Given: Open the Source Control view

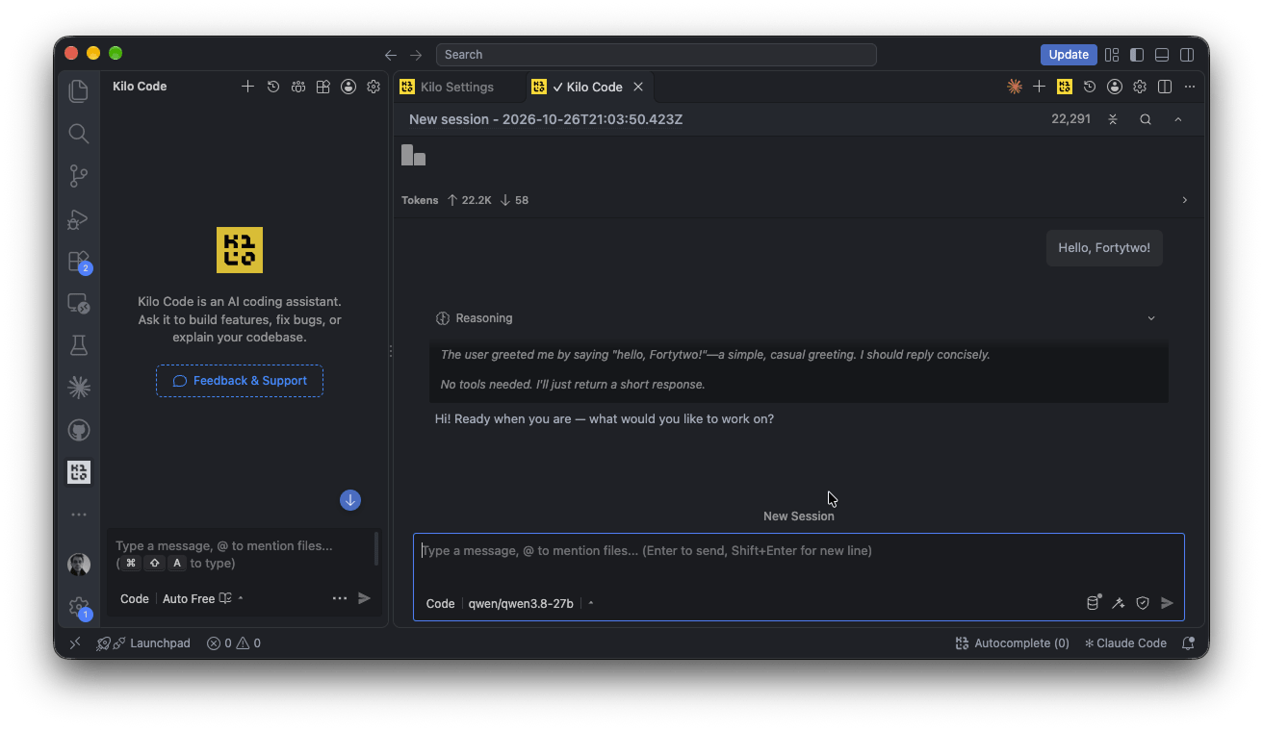Looking at the screenshot, I should [79, 176].
